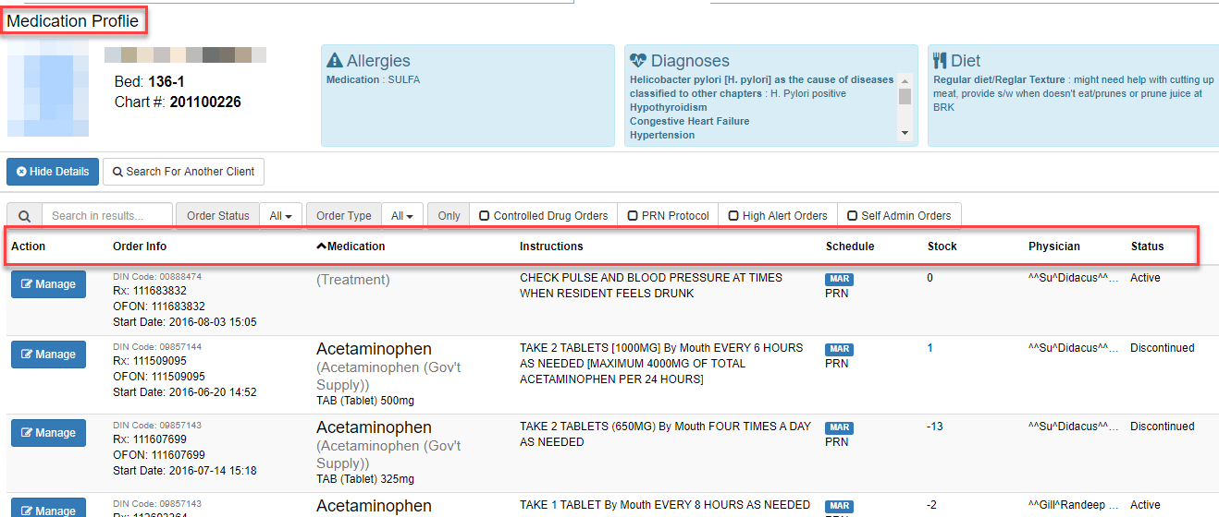Click the MAR badge for the Treatment order
This screenshot has height=517, width=1219.
(839, 279)
